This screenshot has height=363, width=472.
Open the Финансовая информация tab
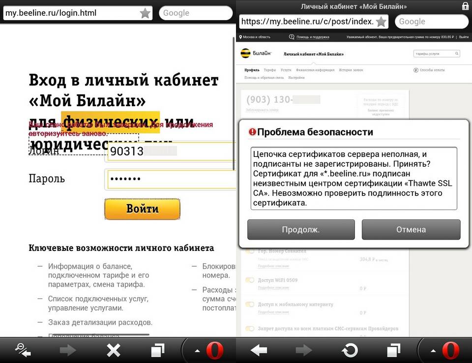pos(315,70)
